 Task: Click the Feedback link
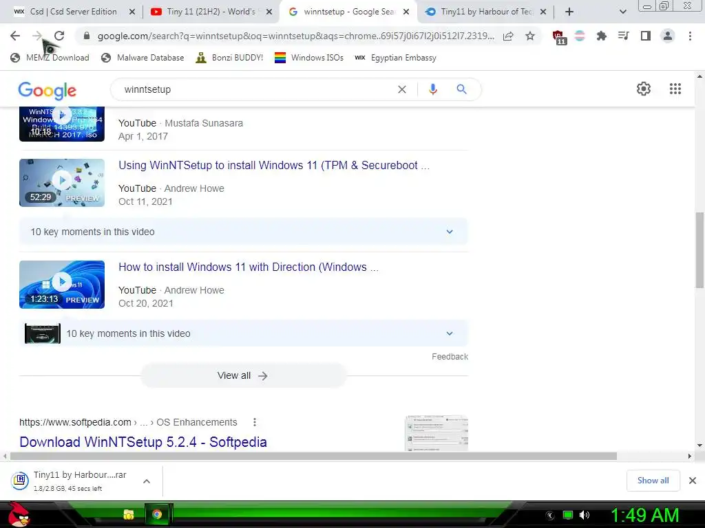[450, 357]
